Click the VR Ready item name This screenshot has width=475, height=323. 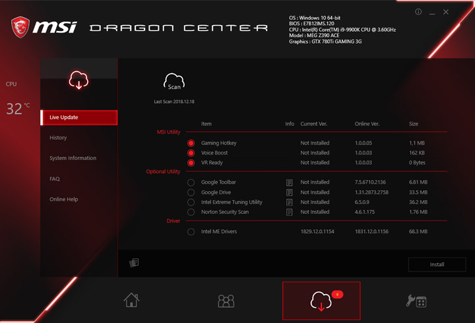(212, 162)
